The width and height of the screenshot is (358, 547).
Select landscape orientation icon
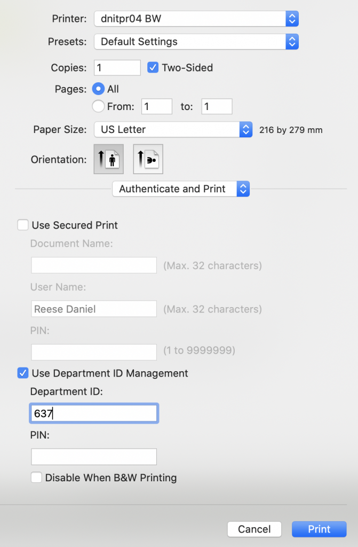[x=148, y=159]
